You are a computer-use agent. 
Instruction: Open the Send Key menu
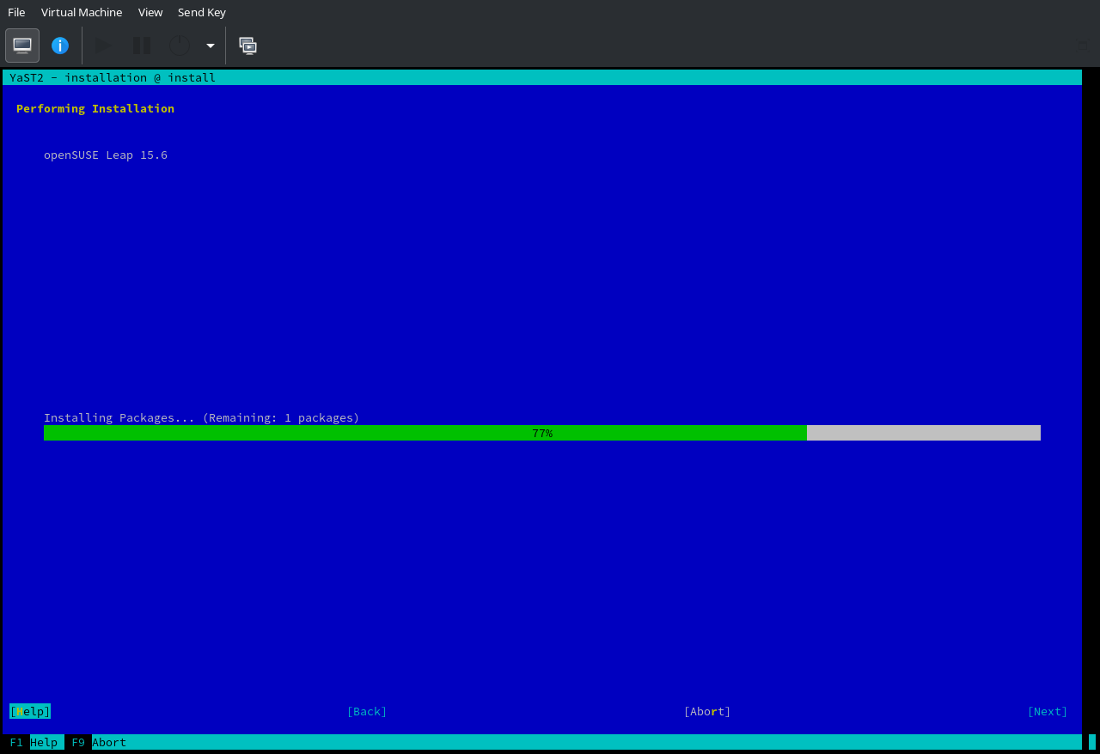point(202,12)
